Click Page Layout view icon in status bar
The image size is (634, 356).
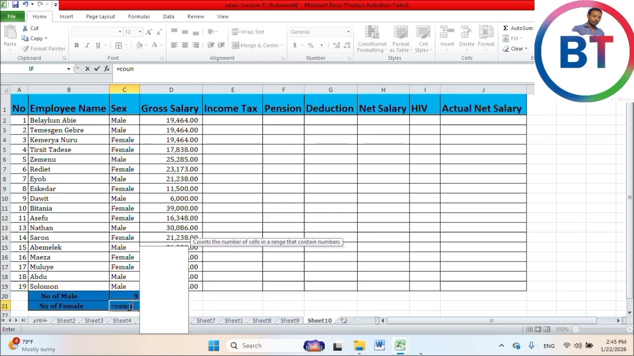[x=538, y=329]
